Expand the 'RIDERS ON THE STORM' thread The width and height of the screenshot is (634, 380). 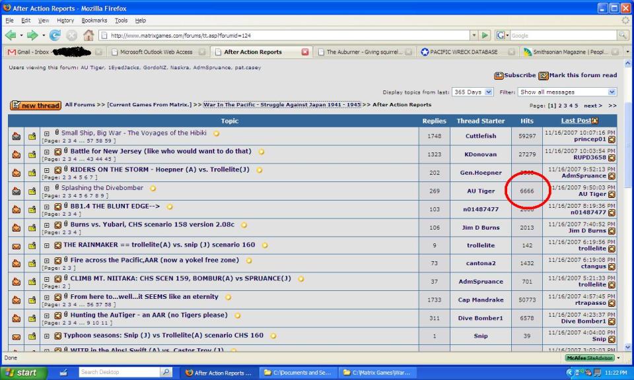[46, 170]
